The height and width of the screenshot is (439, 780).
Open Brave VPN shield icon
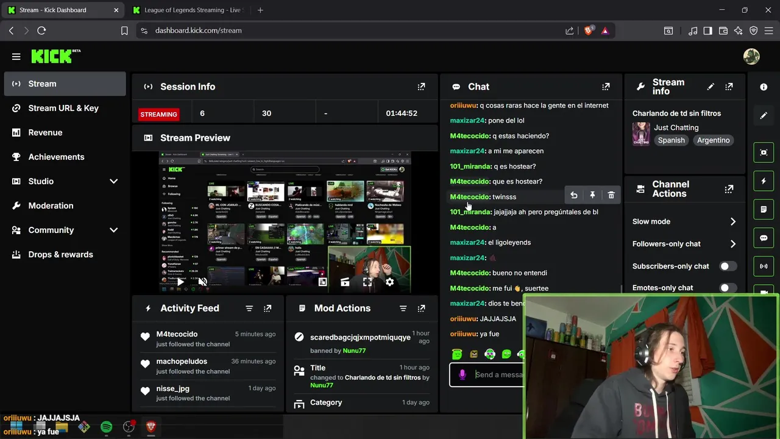[754, 30]
